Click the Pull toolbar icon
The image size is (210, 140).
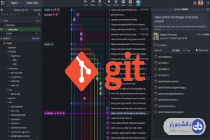100,2
